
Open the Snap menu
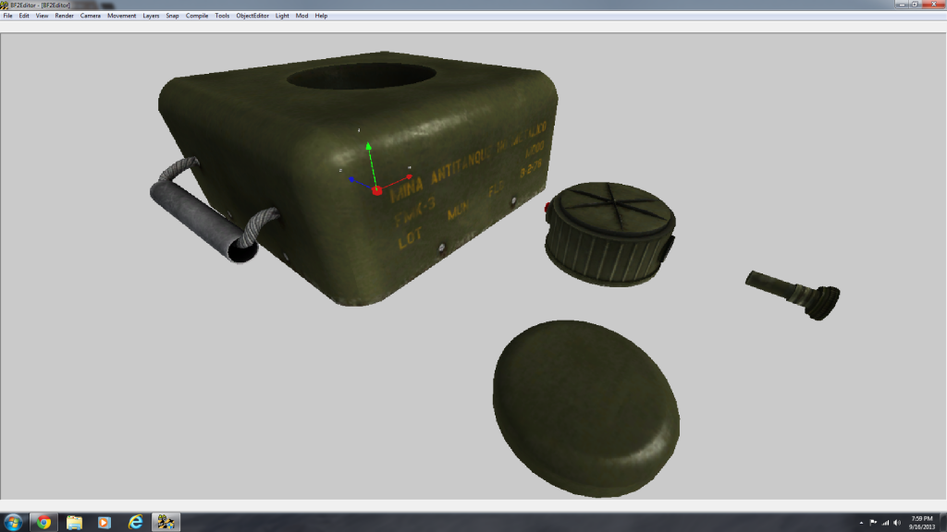tap(172, 16)
